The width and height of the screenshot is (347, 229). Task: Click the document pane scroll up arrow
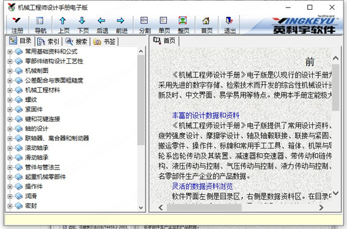point(335,58)
